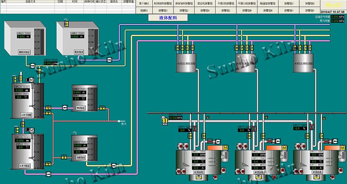Open the 干燥II段报警组 alarm group
The width and height of the screenshot is (347, 184).
coord(246,3)
